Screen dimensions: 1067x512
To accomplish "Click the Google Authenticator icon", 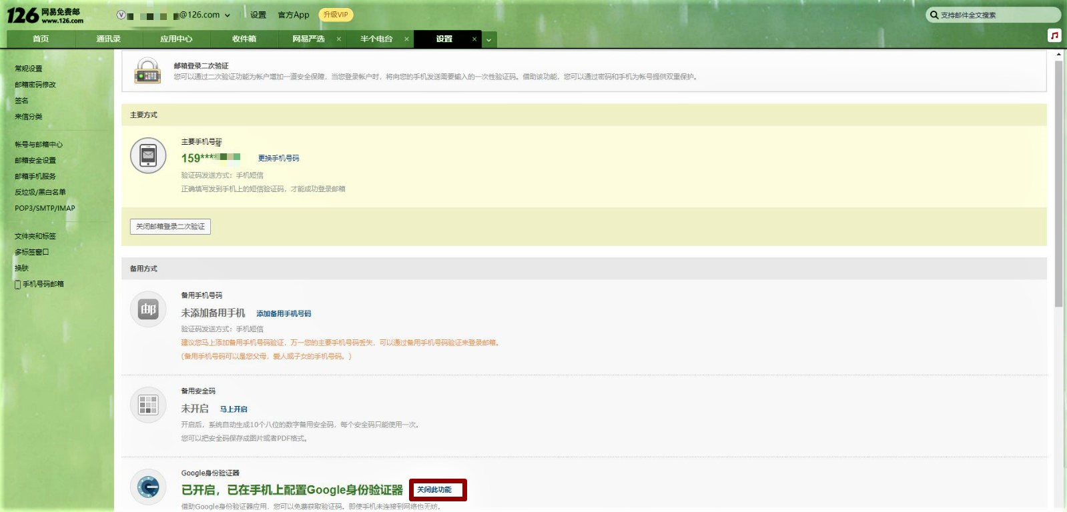I will coord(148,487).
